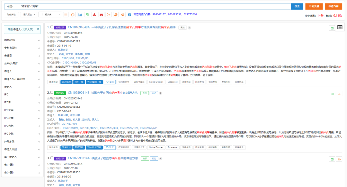The width and height of the screenshot is (347, 187).
Task: Expand the 专利有效性 filter section
Action: point(22,48)
